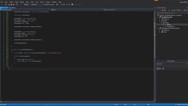Open the Build menu
This screenshot has height=106, width=188.
17,2
